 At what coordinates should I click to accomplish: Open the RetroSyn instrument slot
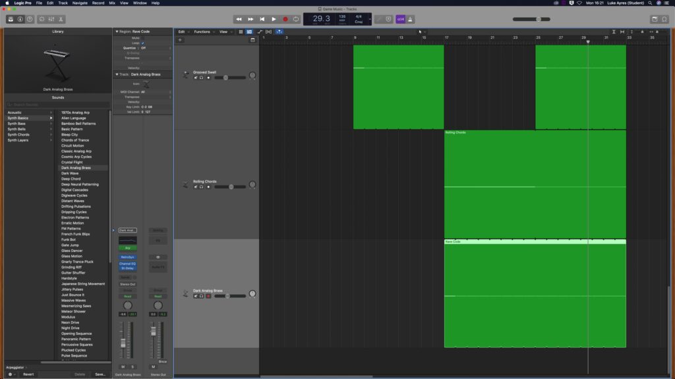click(x=127, y=257)
